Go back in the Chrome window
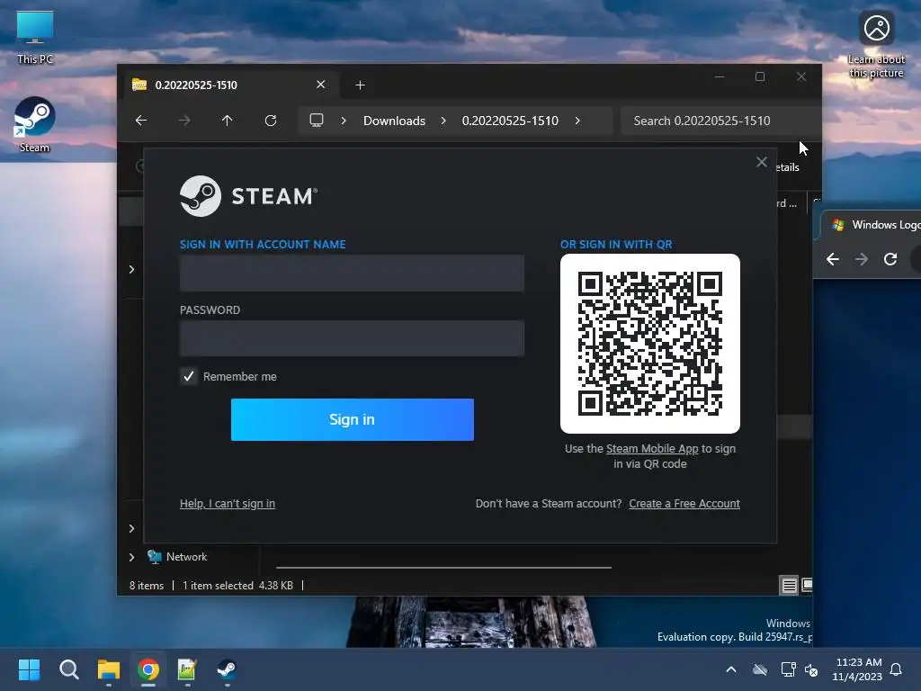Image resolution: width=921 pixels, height=691 pixels. (x=832, y=259)
